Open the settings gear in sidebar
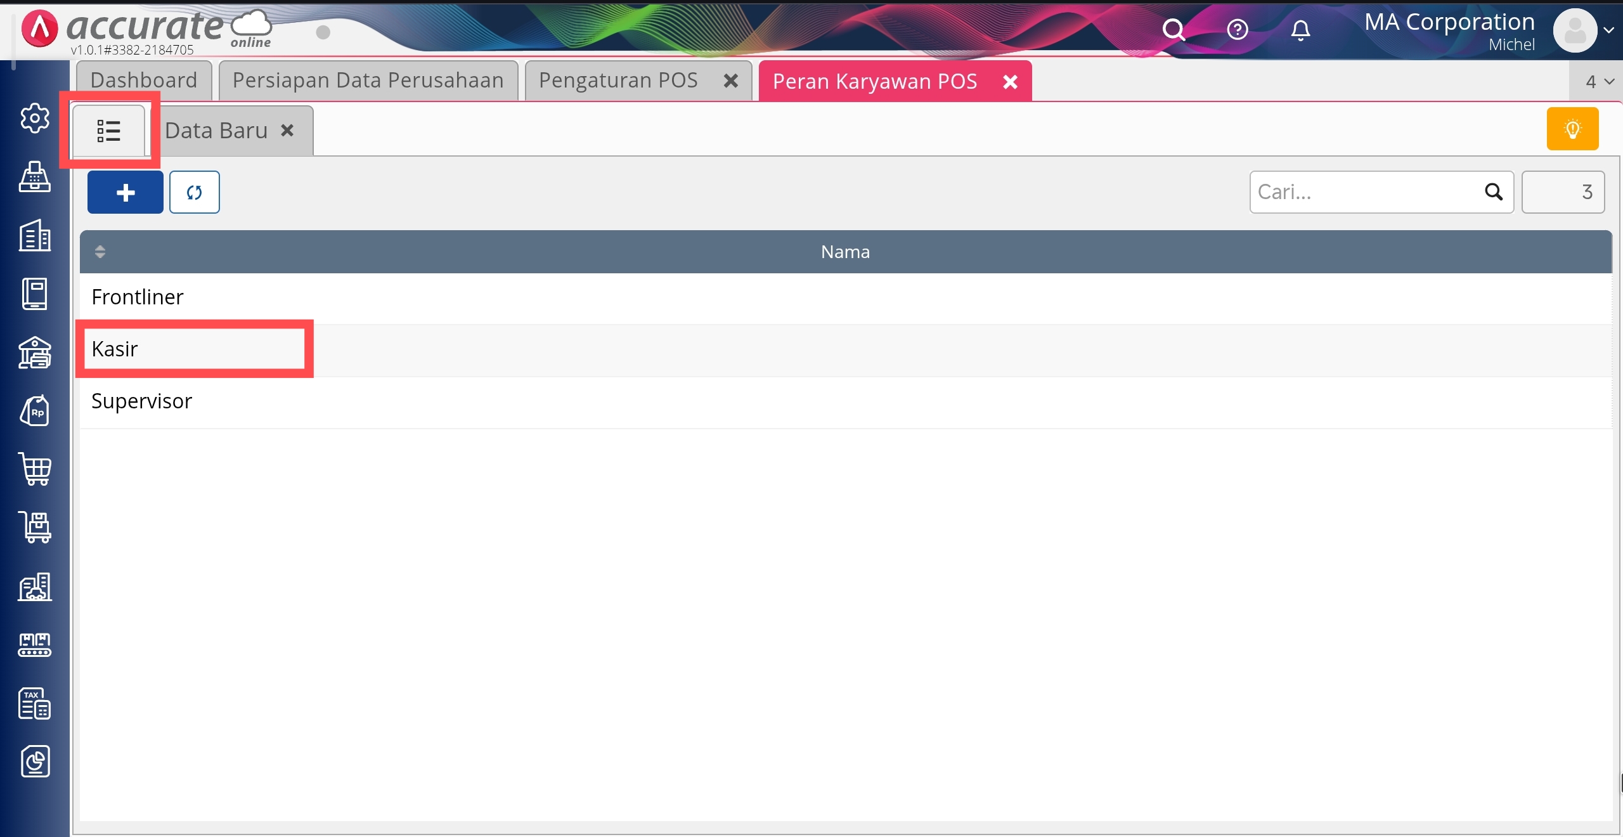This screenshot has height=837, width=1623. click(35, 118)
